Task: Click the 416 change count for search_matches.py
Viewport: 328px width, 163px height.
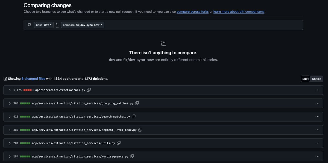Action: (x=16, y=117)
